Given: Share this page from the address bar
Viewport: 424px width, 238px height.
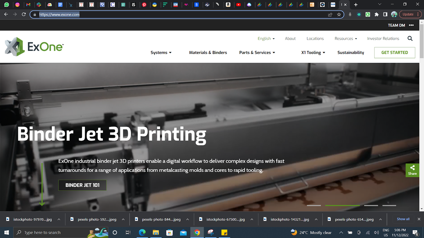Looking at the screenshot, I should [330, 15].
